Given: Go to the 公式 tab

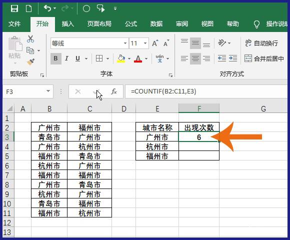Looking at the screenshot, I should pyautogui.click(x=131, y=24).
